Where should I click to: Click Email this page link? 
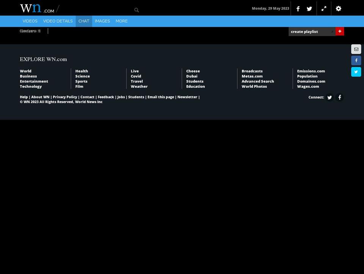click(x=161, y=97)
